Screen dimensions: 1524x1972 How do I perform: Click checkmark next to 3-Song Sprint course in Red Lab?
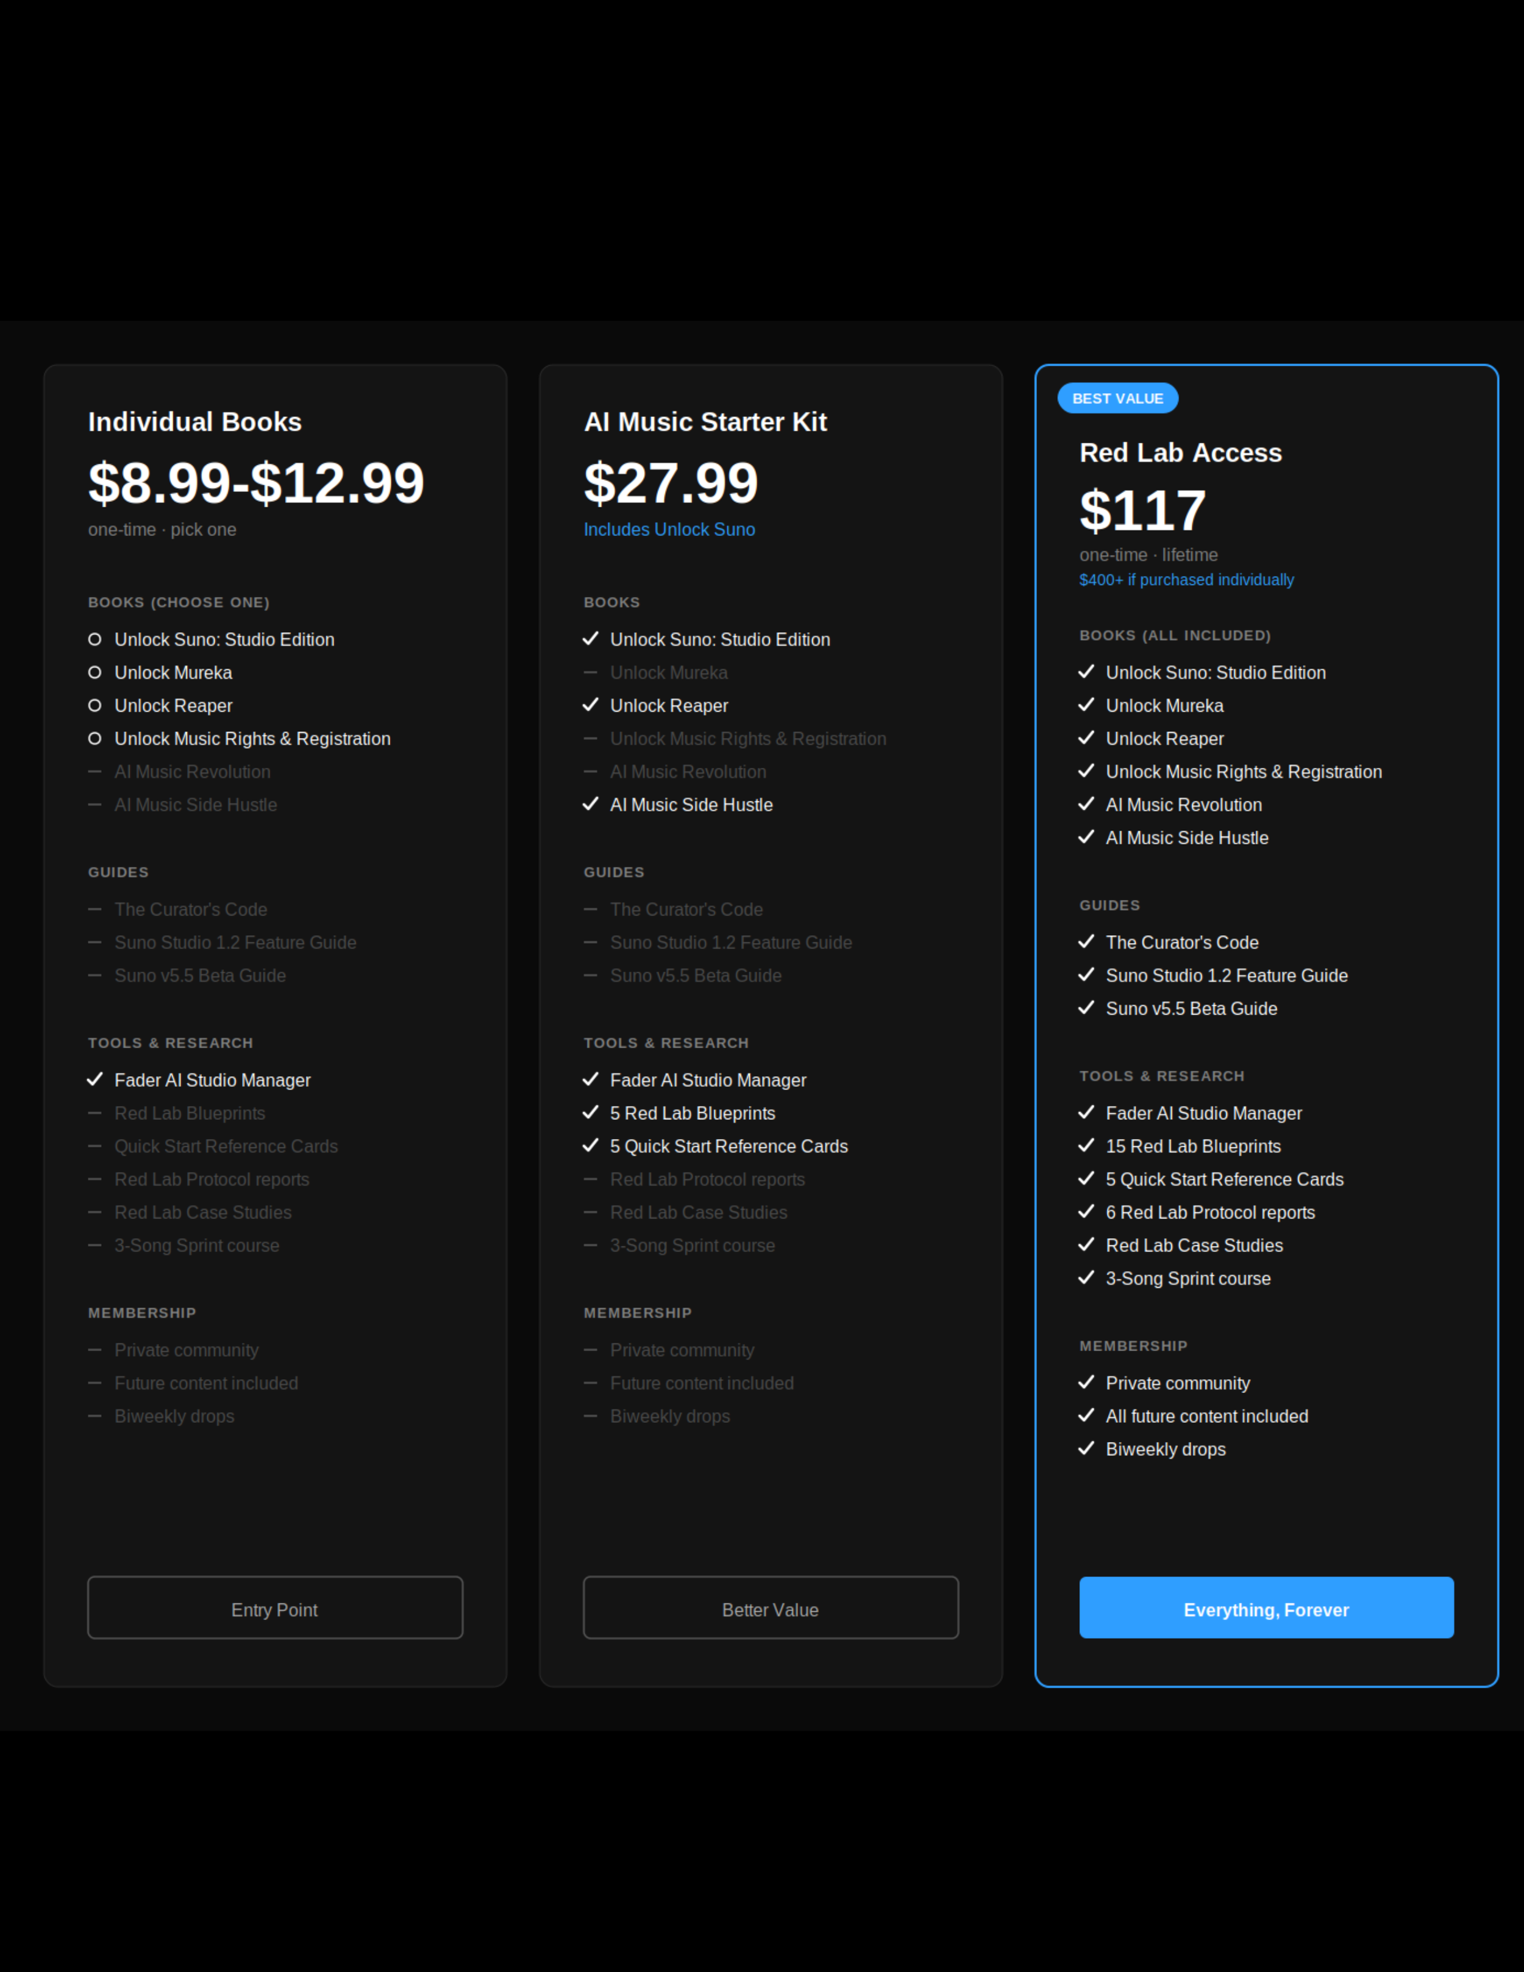(1086, 1278)
